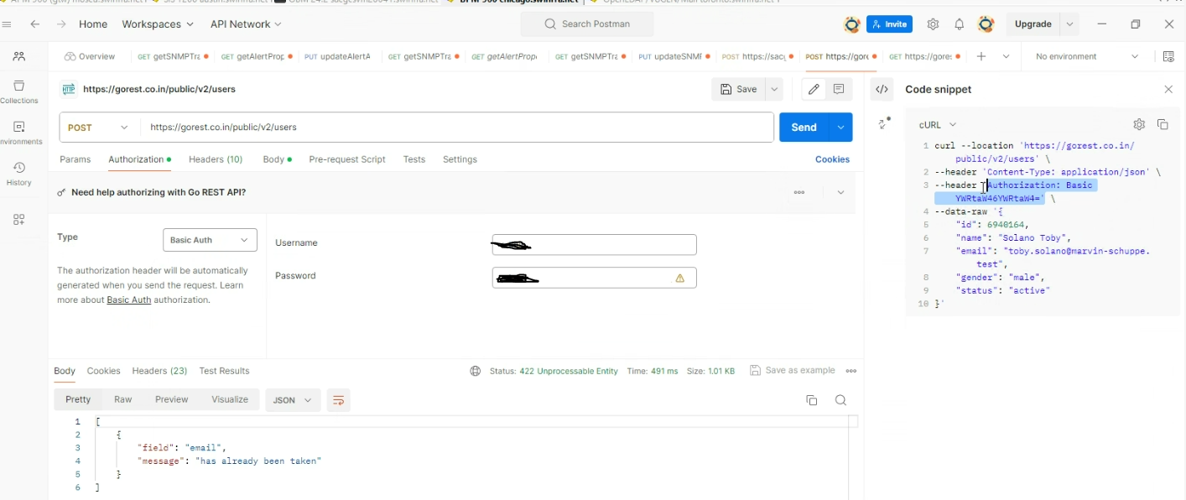
Task: Open the Overview tab
Action: click(x=90, y=56)
